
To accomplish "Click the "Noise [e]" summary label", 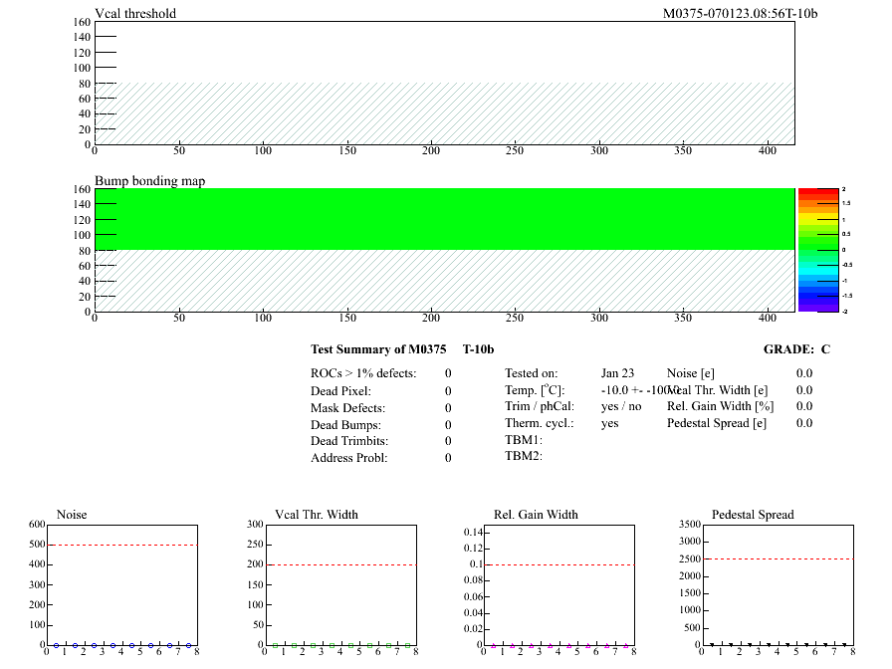I will click(x=691, y=373).
